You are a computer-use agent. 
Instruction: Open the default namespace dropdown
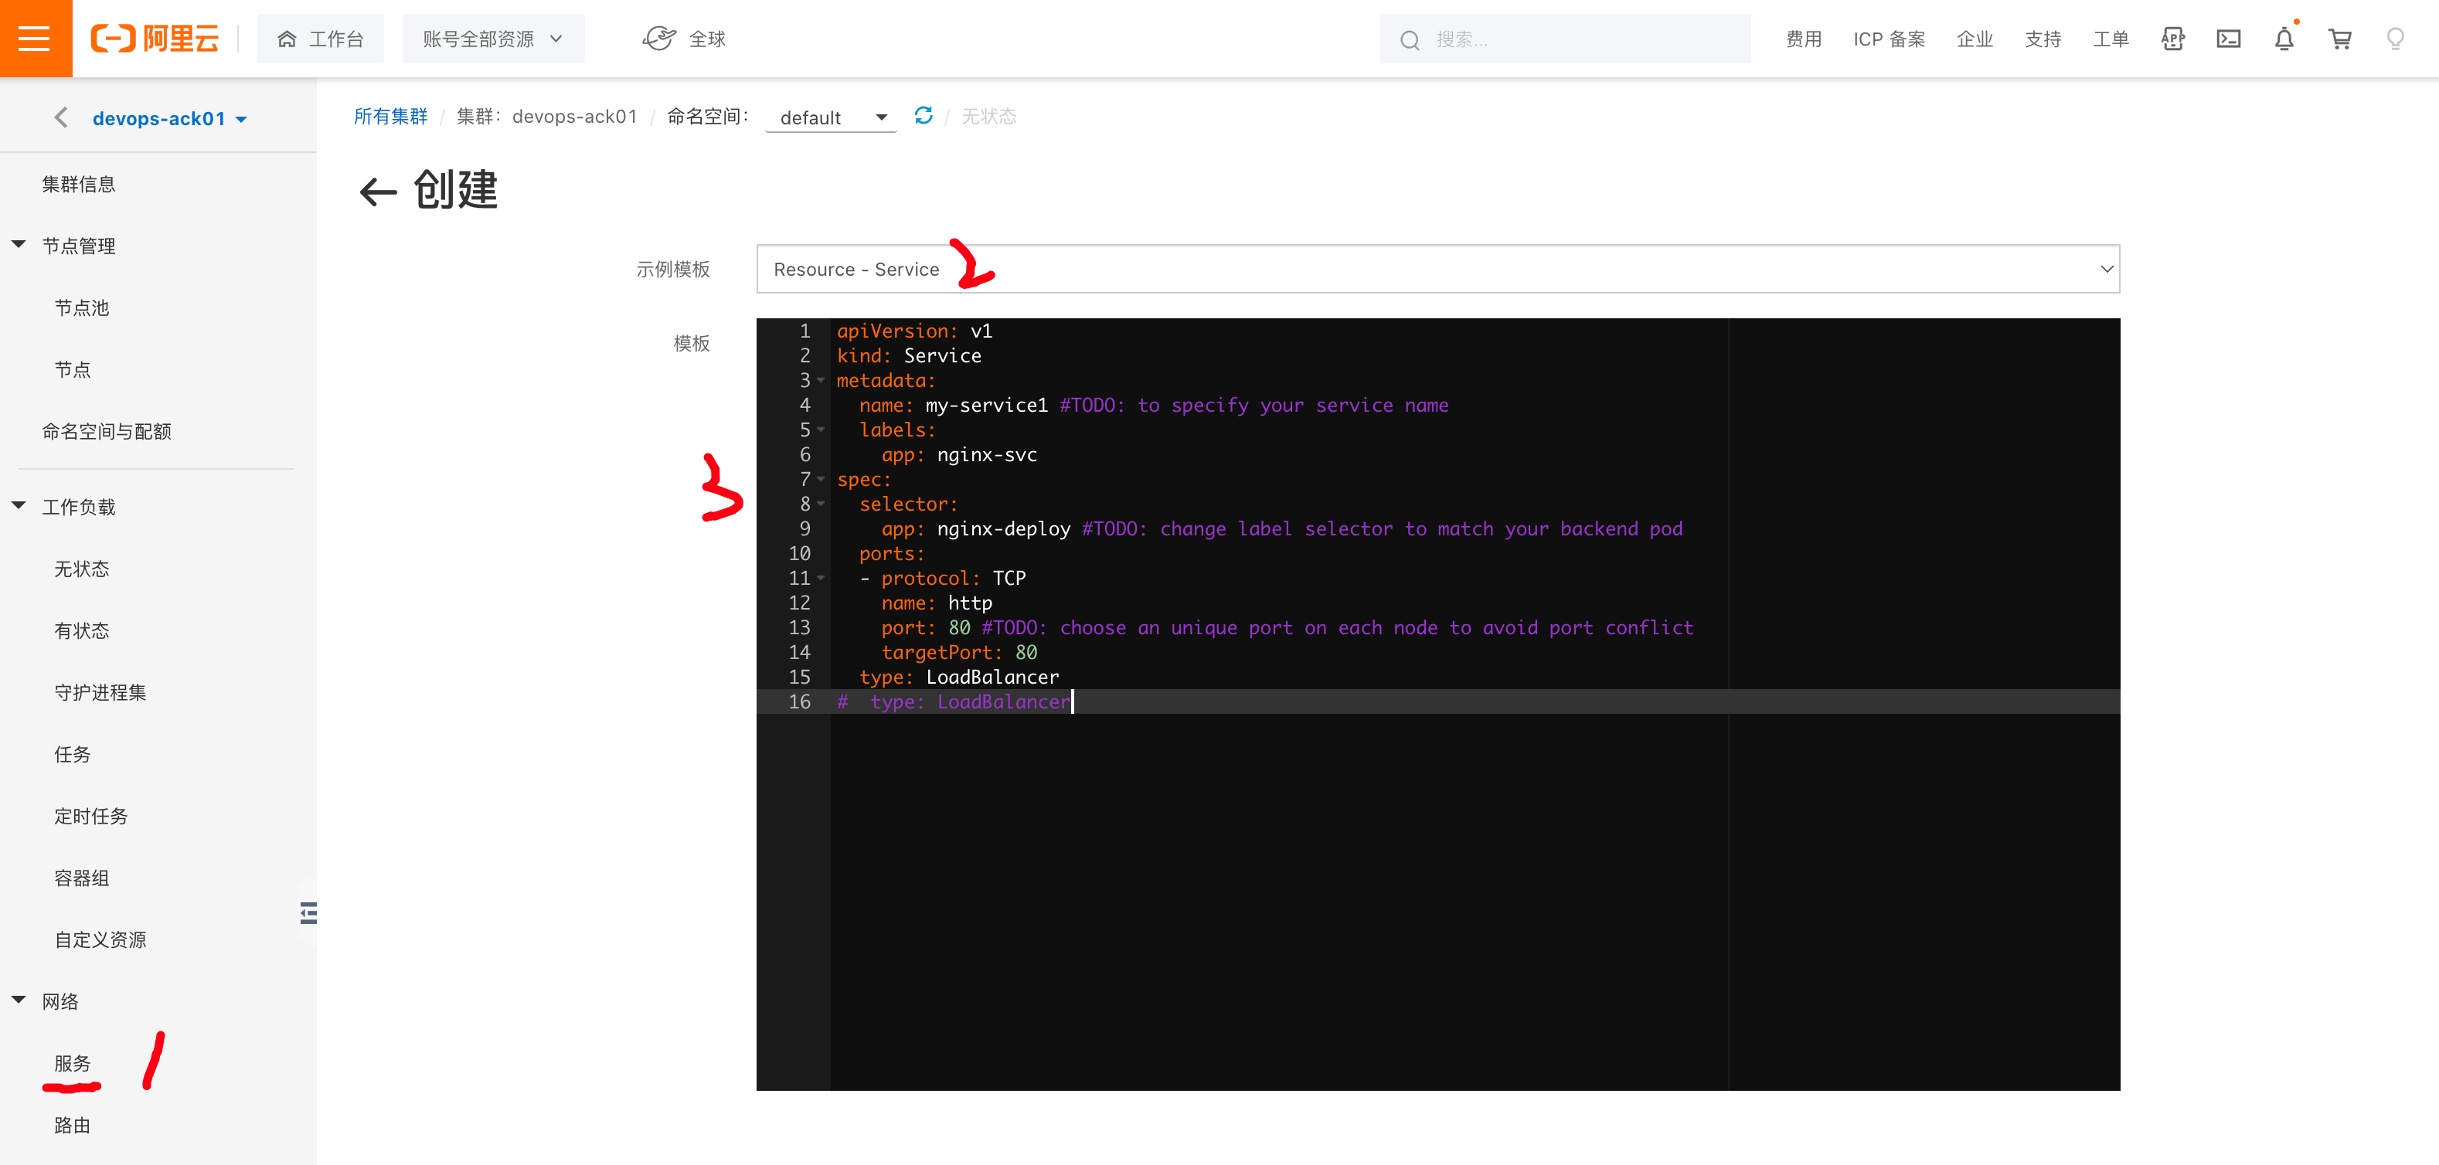(x=830, y=117)
